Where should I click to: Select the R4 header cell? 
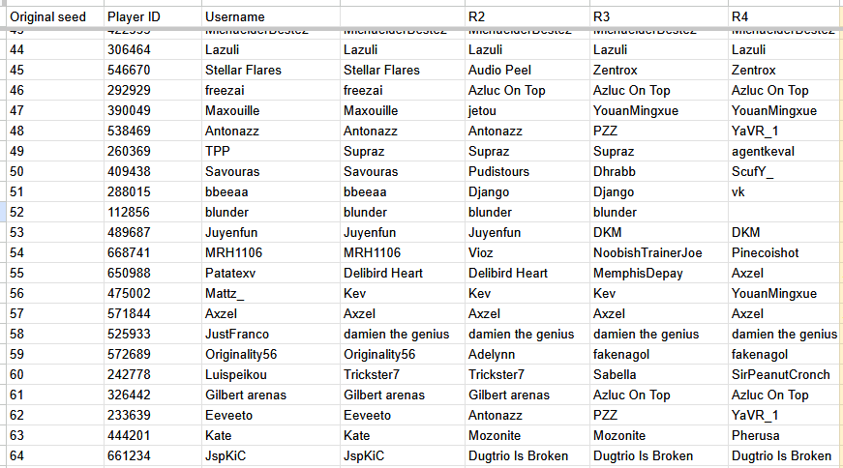740,17
